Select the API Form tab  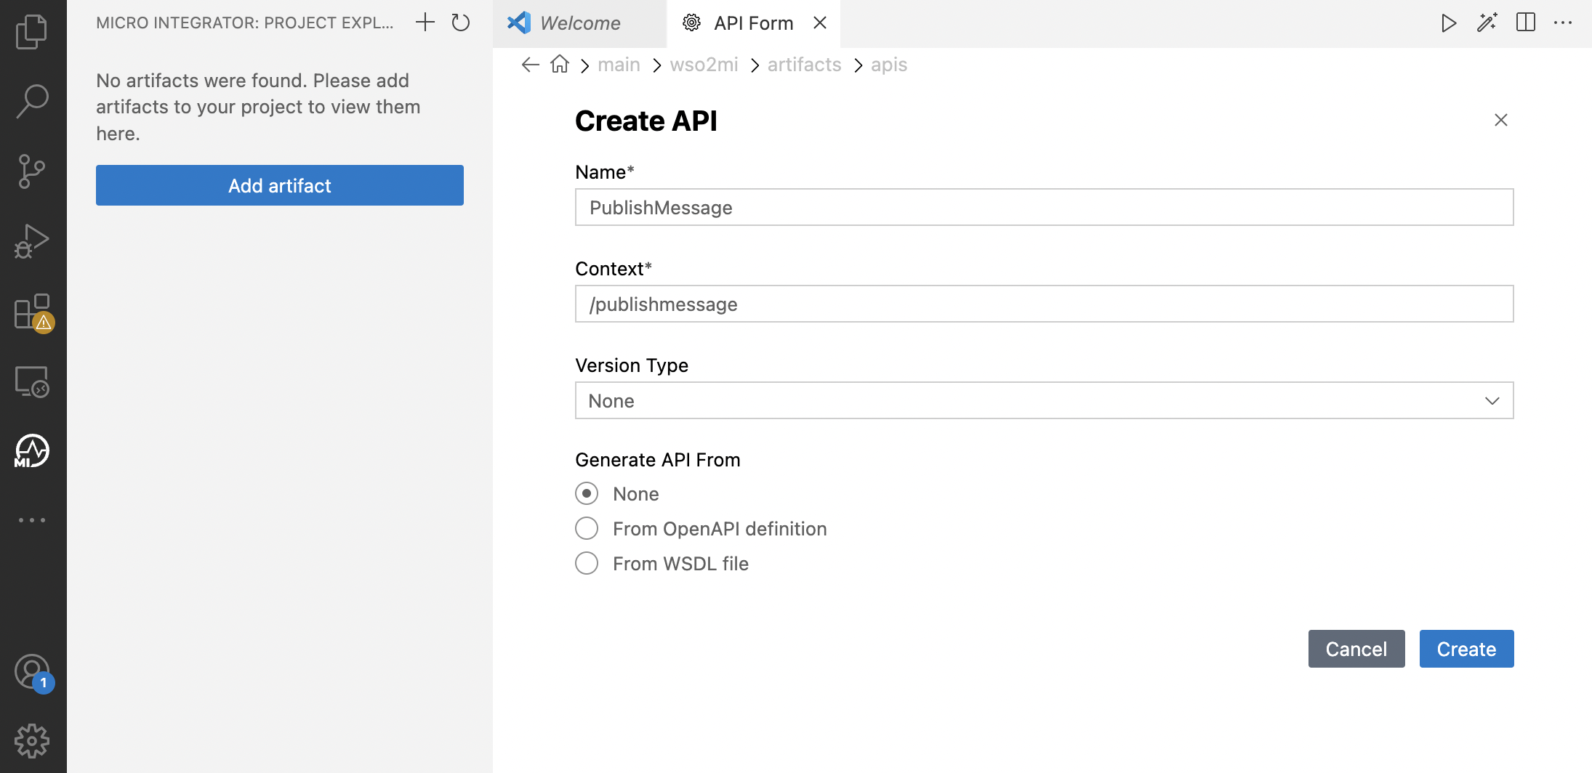753,23
